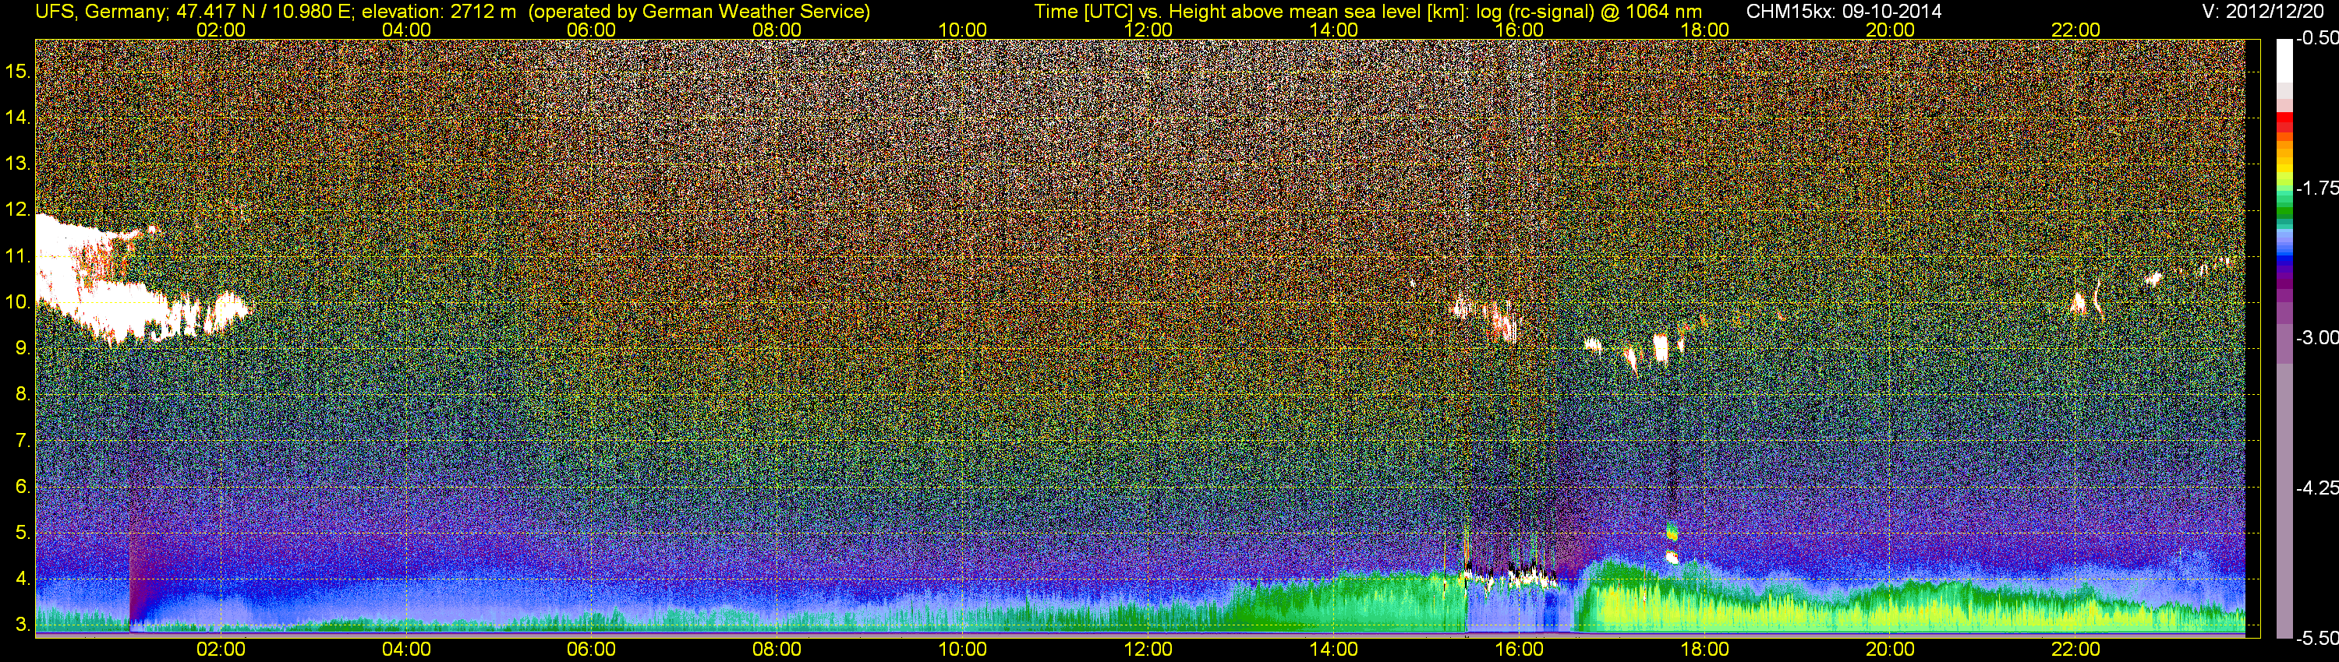Click the '14:00' label on the top time axis
Viewport: 2339px width, 662px height.
pos(1334,30)
